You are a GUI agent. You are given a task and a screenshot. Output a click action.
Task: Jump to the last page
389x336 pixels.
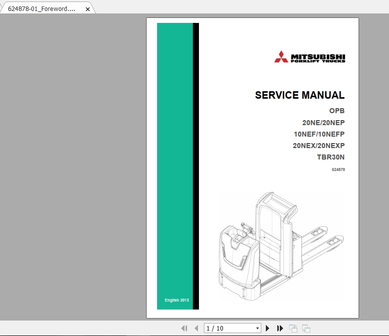(280, 329)
